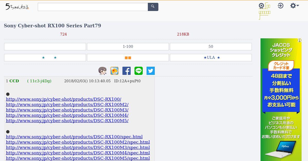Click the login arrow-in-circle icon
This screenshot has width=308, height=161.
point(281,6)
